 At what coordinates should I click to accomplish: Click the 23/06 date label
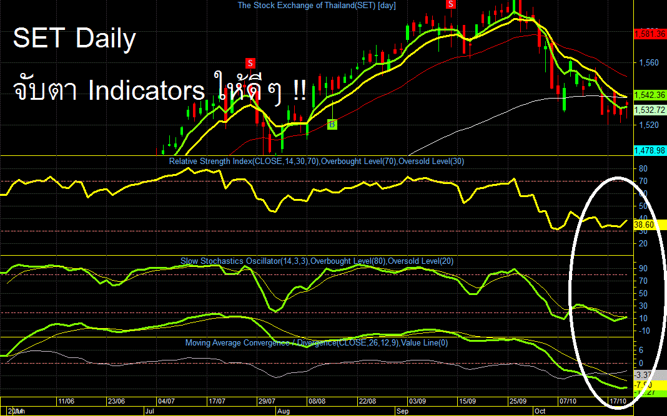(x=116, y=401)
